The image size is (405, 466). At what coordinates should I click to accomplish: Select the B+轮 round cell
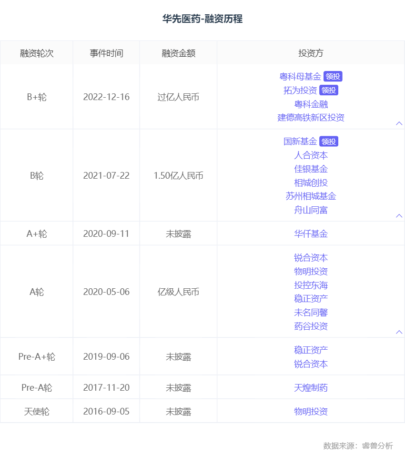[37, 97]
